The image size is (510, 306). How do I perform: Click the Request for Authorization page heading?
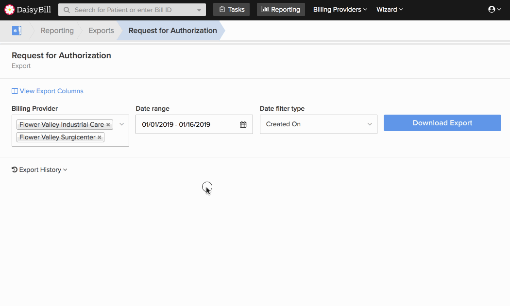[61, 55]
